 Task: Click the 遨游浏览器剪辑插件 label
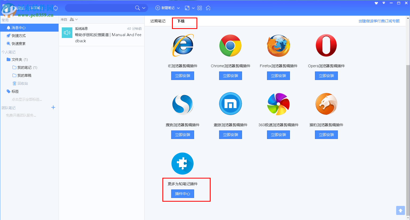pyautogui.click(x=231, y=125)
